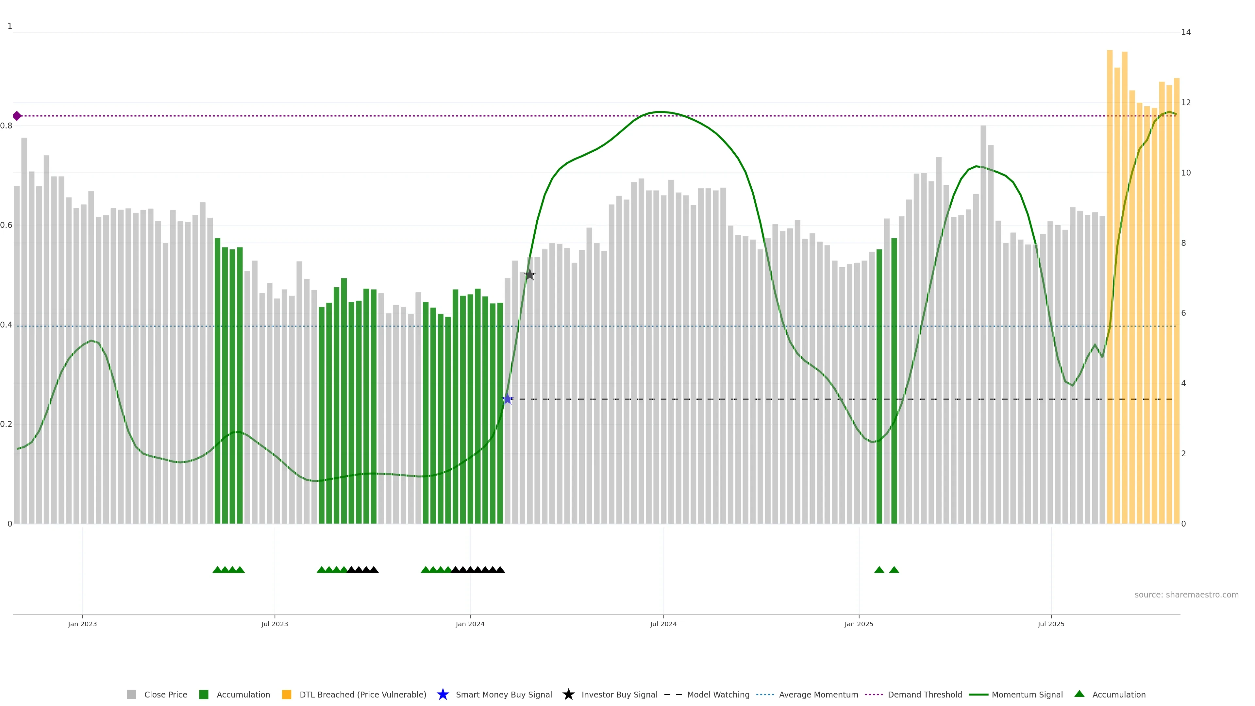Click the Jan 2023 axis tick label
This screenshot has height=706, width=1255.
(x=82, y=624)
